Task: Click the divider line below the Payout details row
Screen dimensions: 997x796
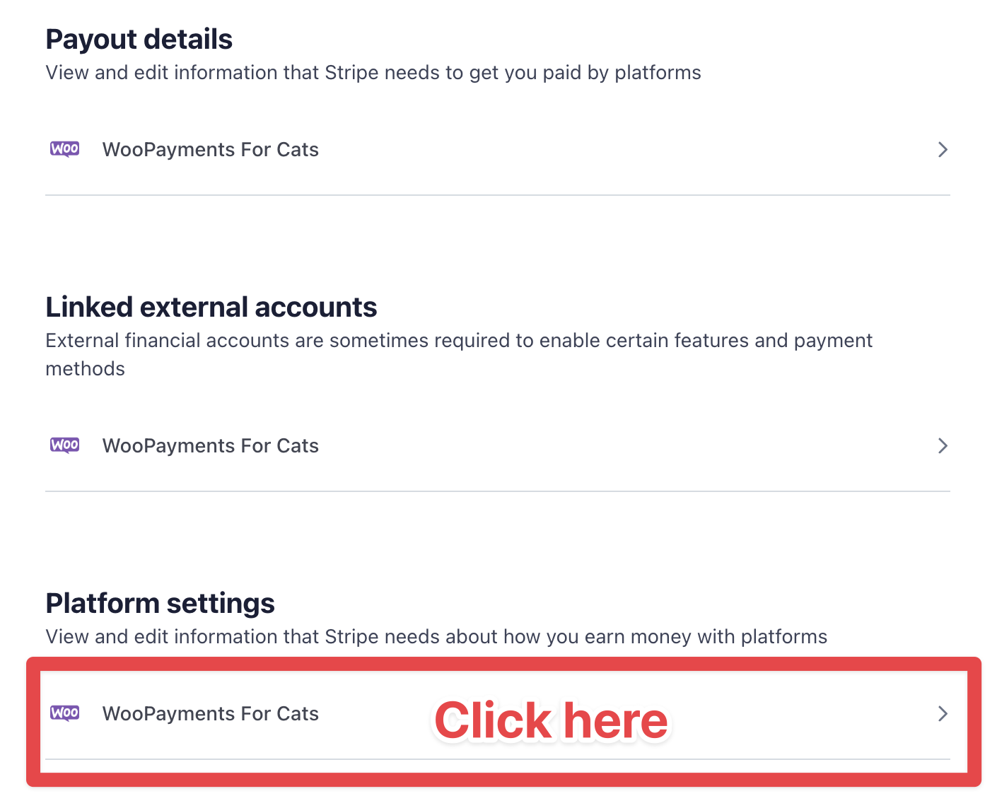Action: click(497, 195)
